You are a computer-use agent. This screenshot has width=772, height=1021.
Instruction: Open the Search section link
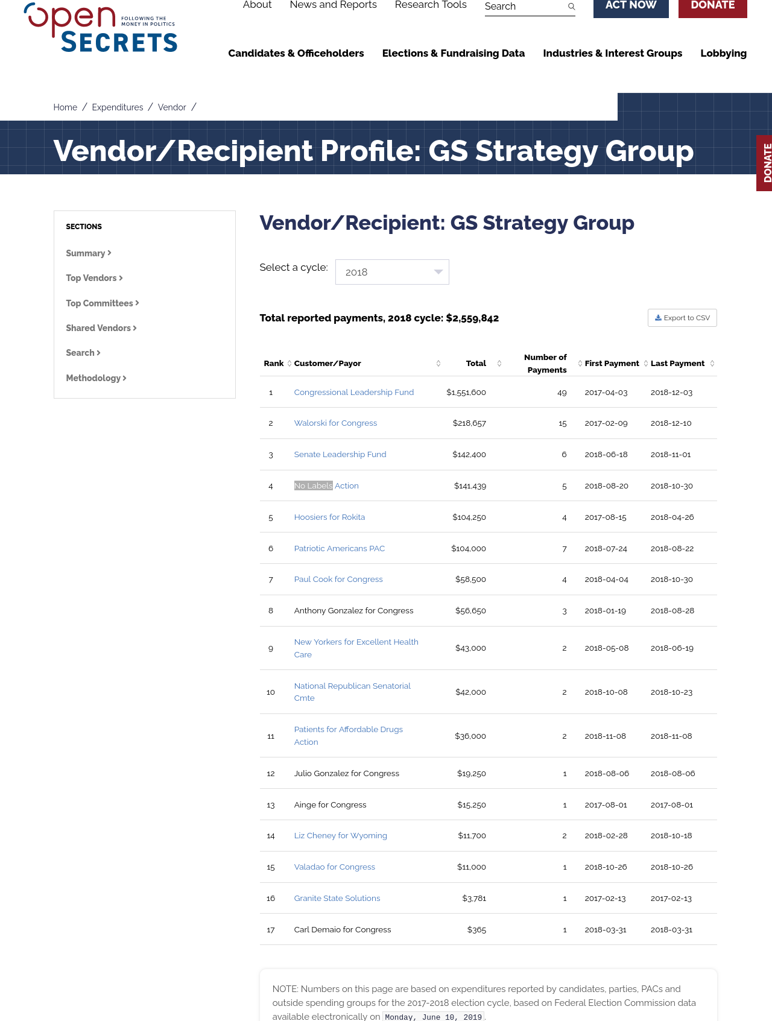[83, 353]
